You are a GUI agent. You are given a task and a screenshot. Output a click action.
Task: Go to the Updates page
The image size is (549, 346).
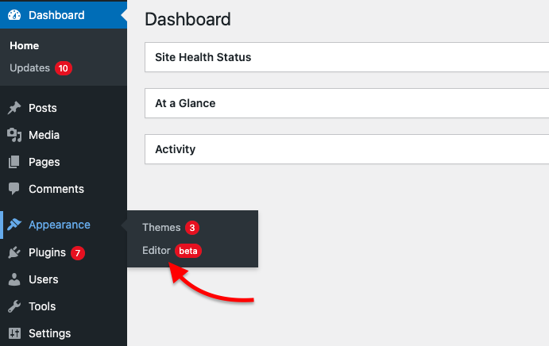pos(29,68)
